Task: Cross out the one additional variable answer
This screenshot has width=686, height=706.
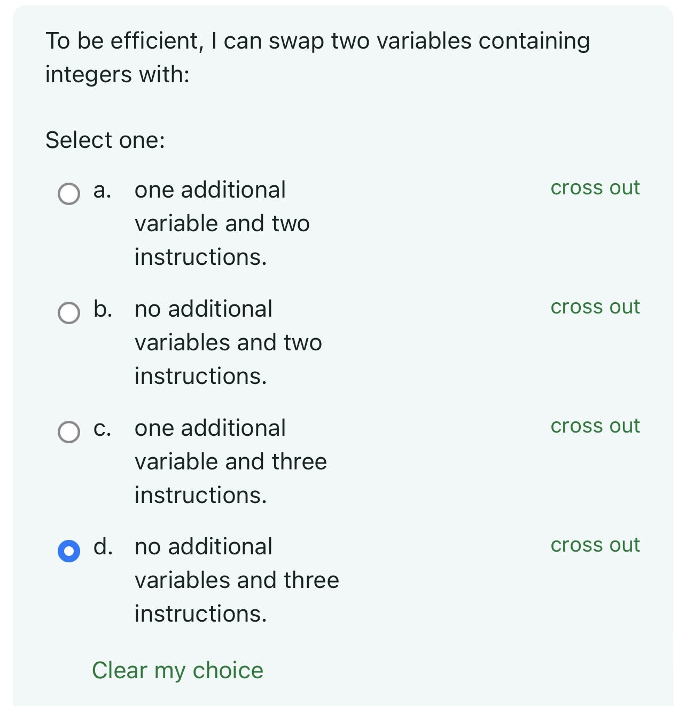Action: point(595,189)
